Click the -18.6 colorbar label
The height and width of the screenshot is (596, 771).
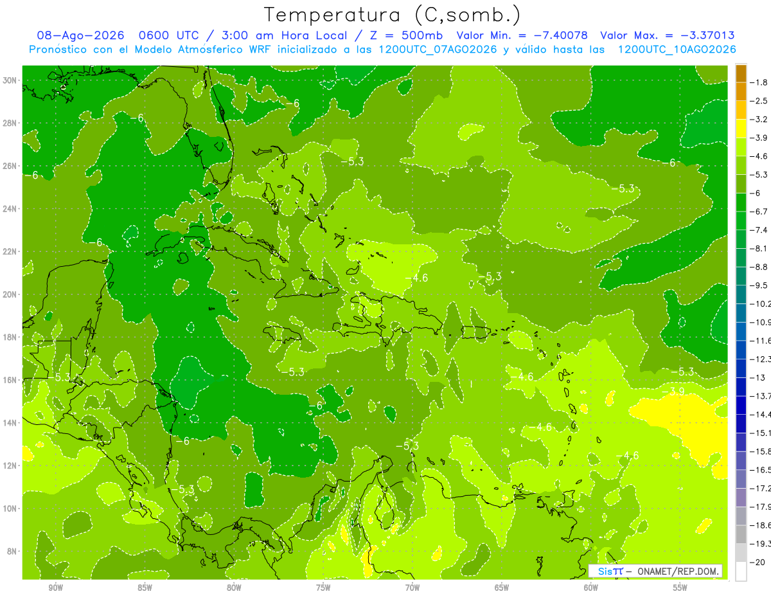click(x=760, y=525)
